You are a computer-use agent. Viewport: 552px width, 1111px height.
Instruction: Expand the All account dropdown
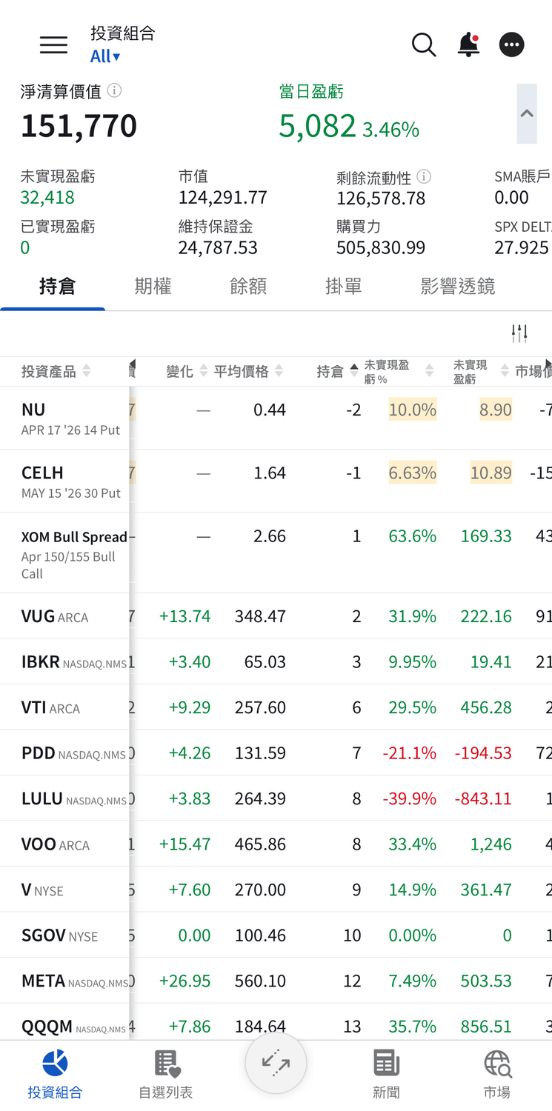point(105,56)
